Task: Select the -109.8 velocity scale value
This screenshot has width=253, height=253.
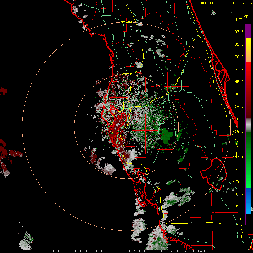Action: [x=237, y=206]
